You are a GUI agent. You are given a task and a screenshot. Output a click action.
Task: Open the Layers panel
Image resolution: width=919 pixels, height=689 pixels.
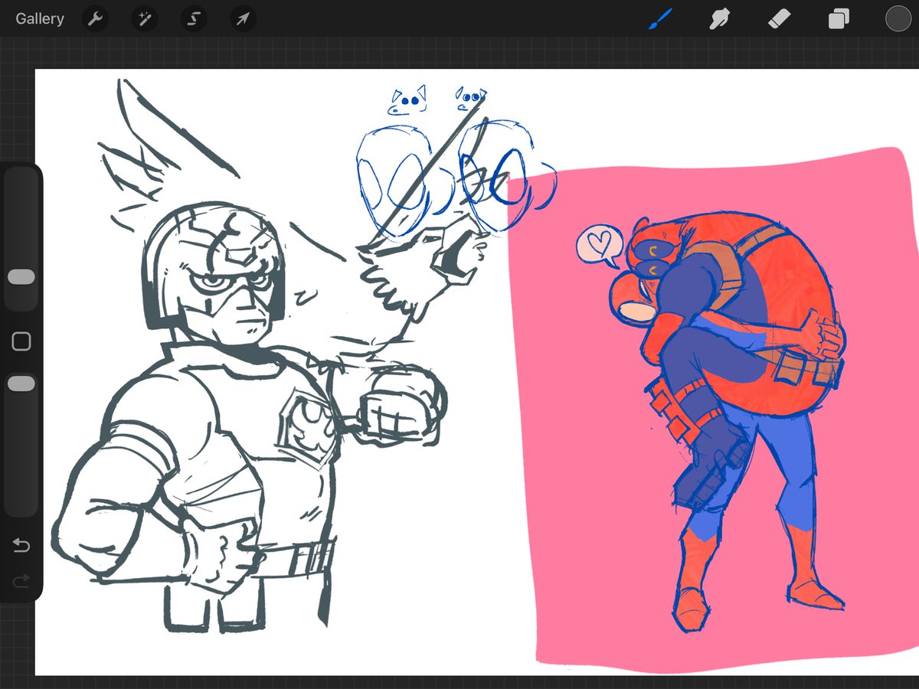(x=839, y=18)
